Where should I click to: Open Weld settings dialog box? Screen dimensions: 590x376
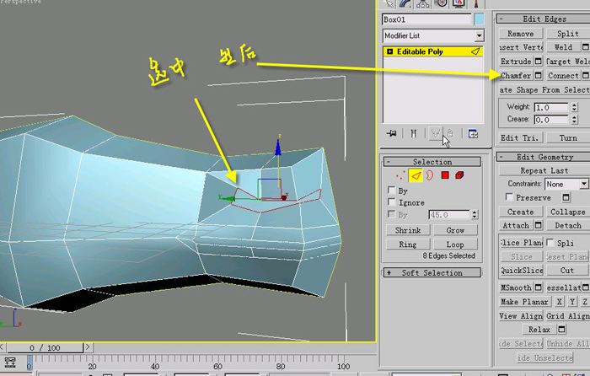pyautogui.click(x=586, y=47)
